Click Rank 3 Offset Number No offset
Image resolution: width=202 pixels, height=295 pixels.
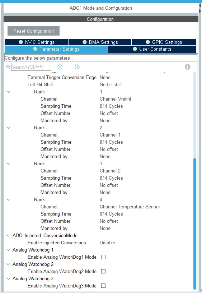109,185
